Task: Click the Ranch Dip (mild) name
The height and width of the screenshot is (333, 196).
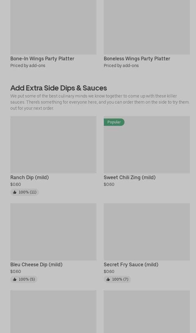Action: 30,177
